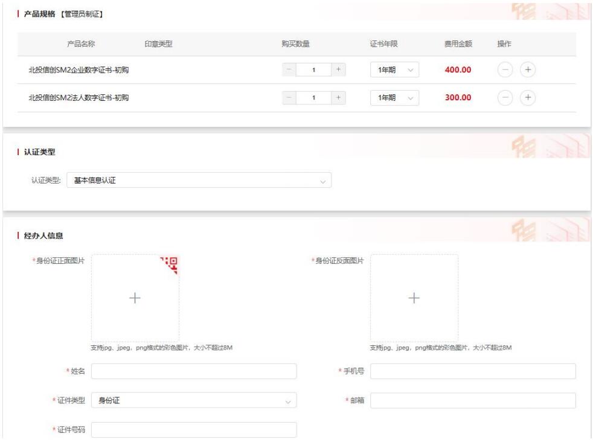Image resolution: width=593 pixels, height=448 pixels.
Task: Focus the 手机号 text field
Action: tap(473, 371)
